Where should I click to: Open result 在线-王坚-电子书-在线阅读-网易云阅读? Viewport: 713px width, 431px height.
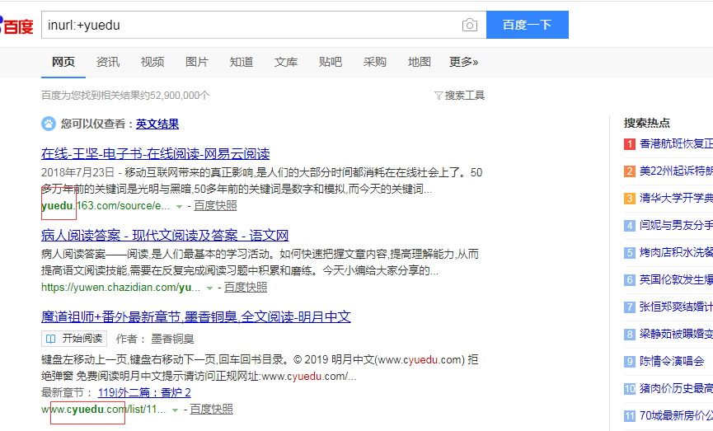coord(156,153)
